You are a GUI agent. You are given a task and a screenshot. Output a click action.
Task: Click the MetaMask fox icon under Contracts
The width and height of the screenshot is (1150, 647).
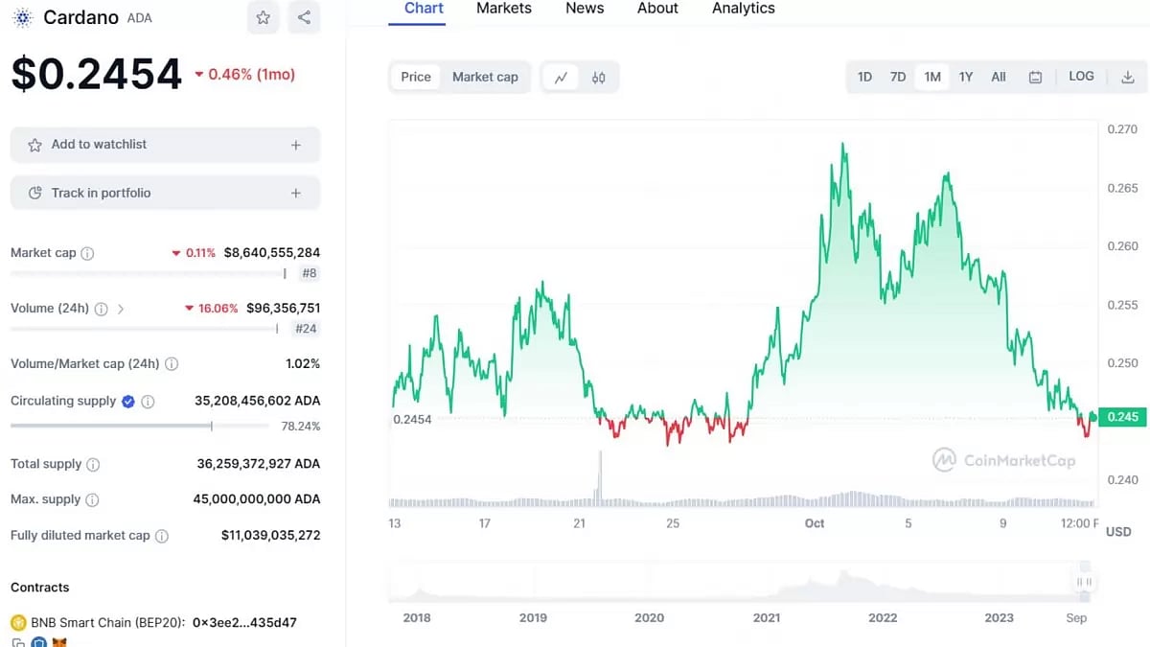58,641
